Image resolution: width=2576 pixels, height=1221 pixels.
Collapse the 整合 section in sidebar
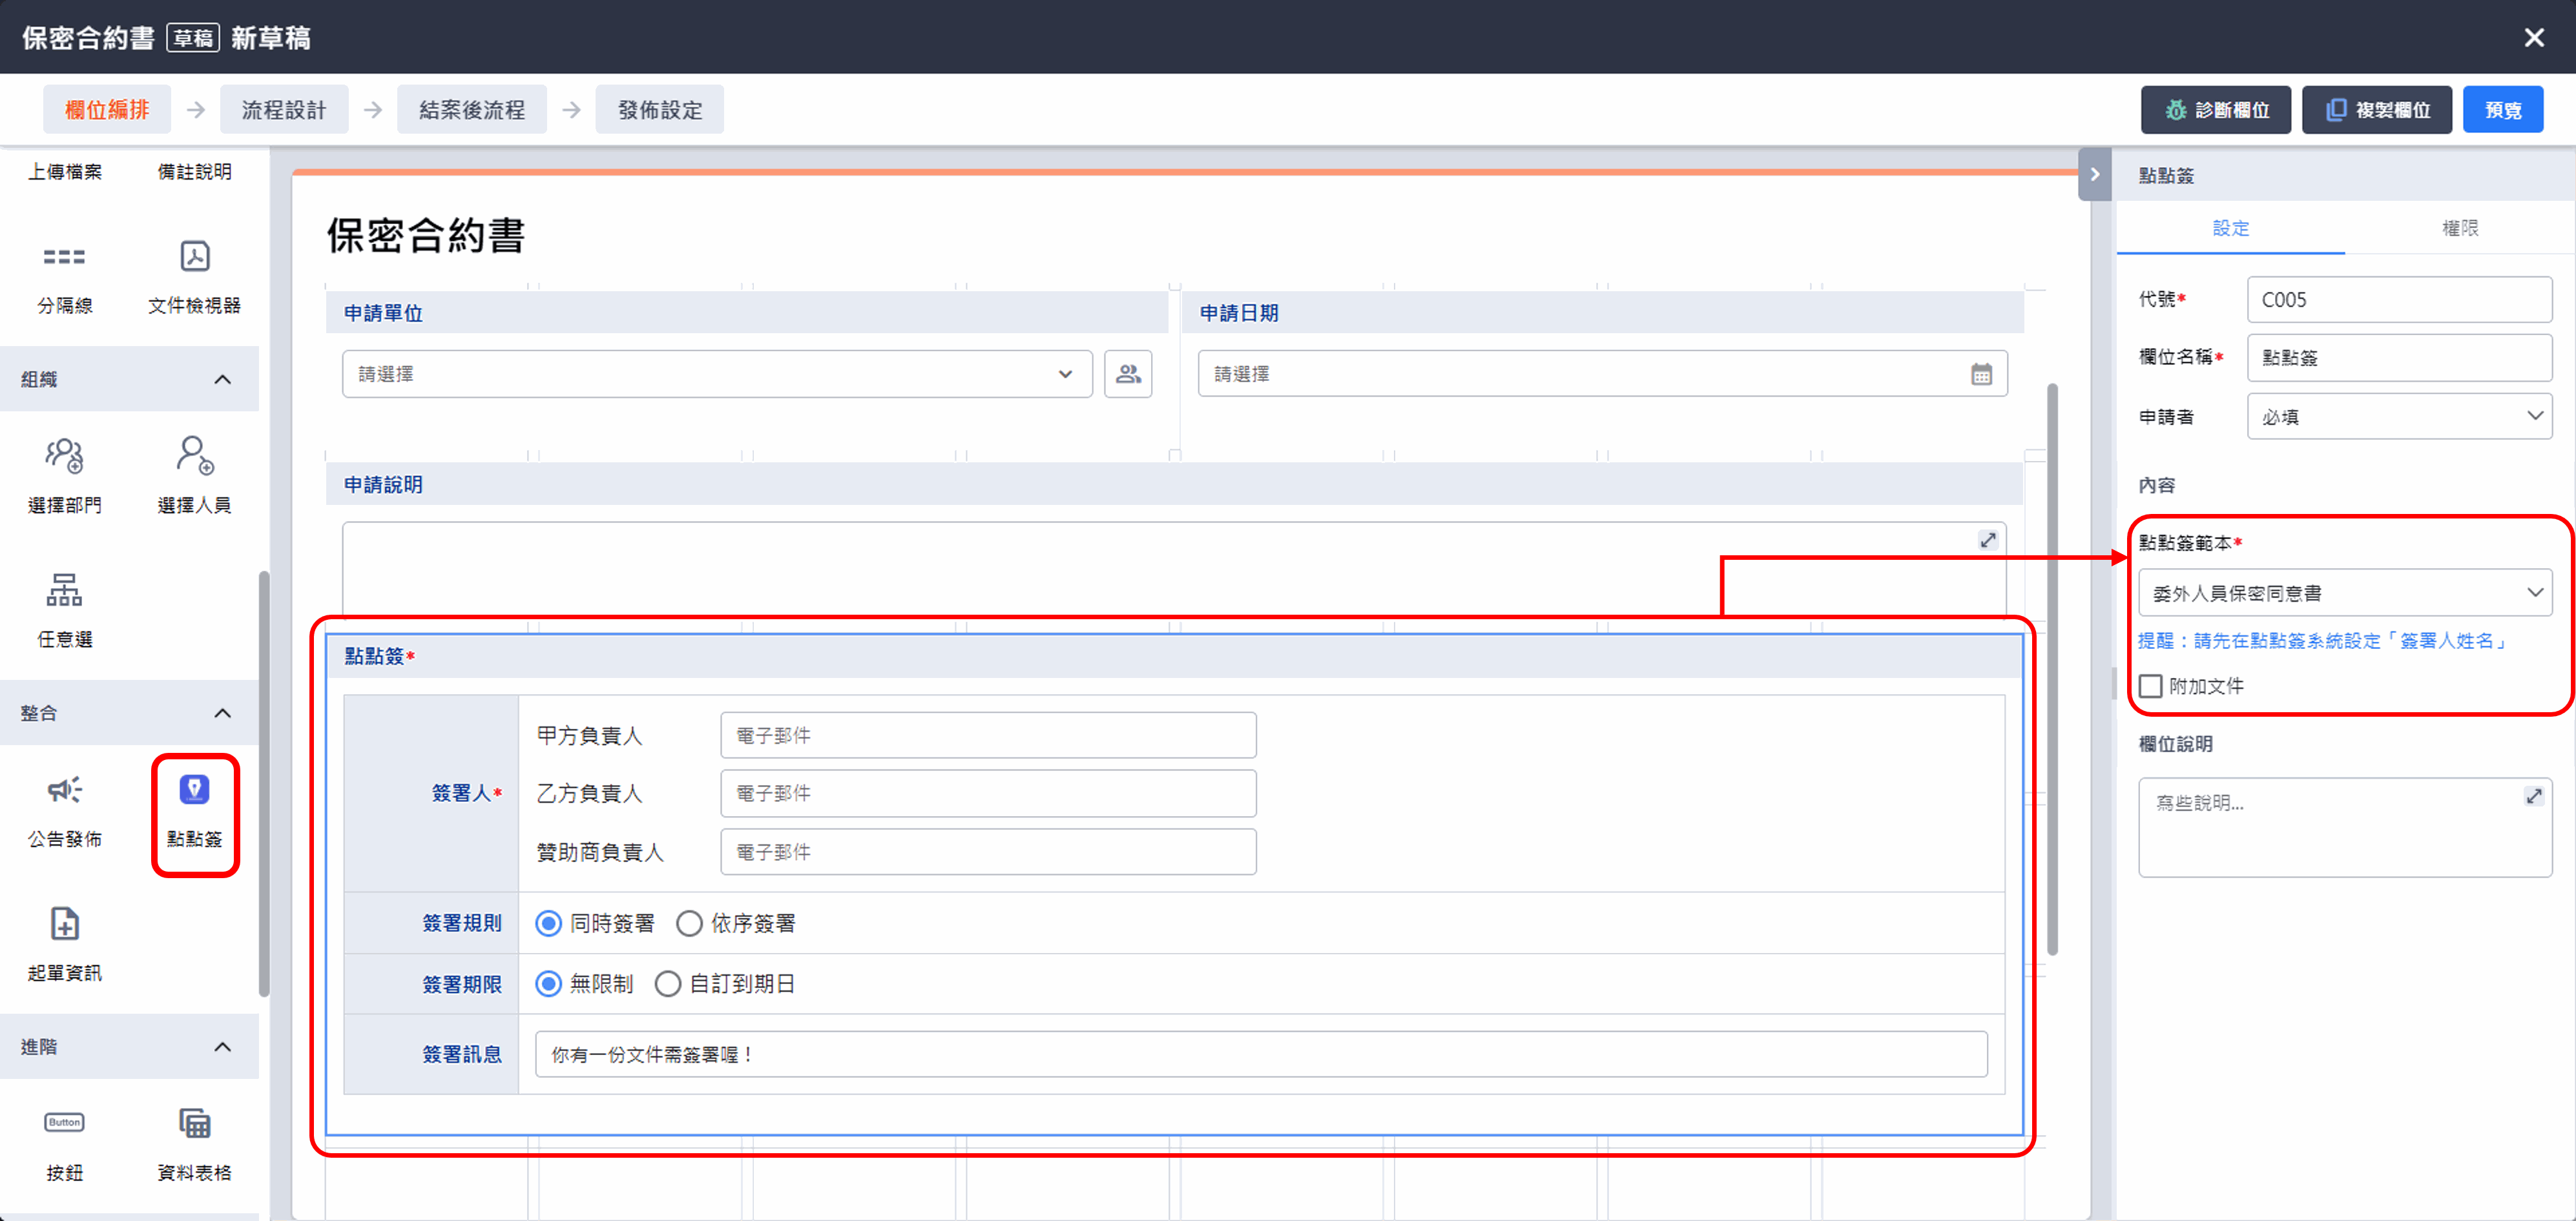click(x=222, y=713)
